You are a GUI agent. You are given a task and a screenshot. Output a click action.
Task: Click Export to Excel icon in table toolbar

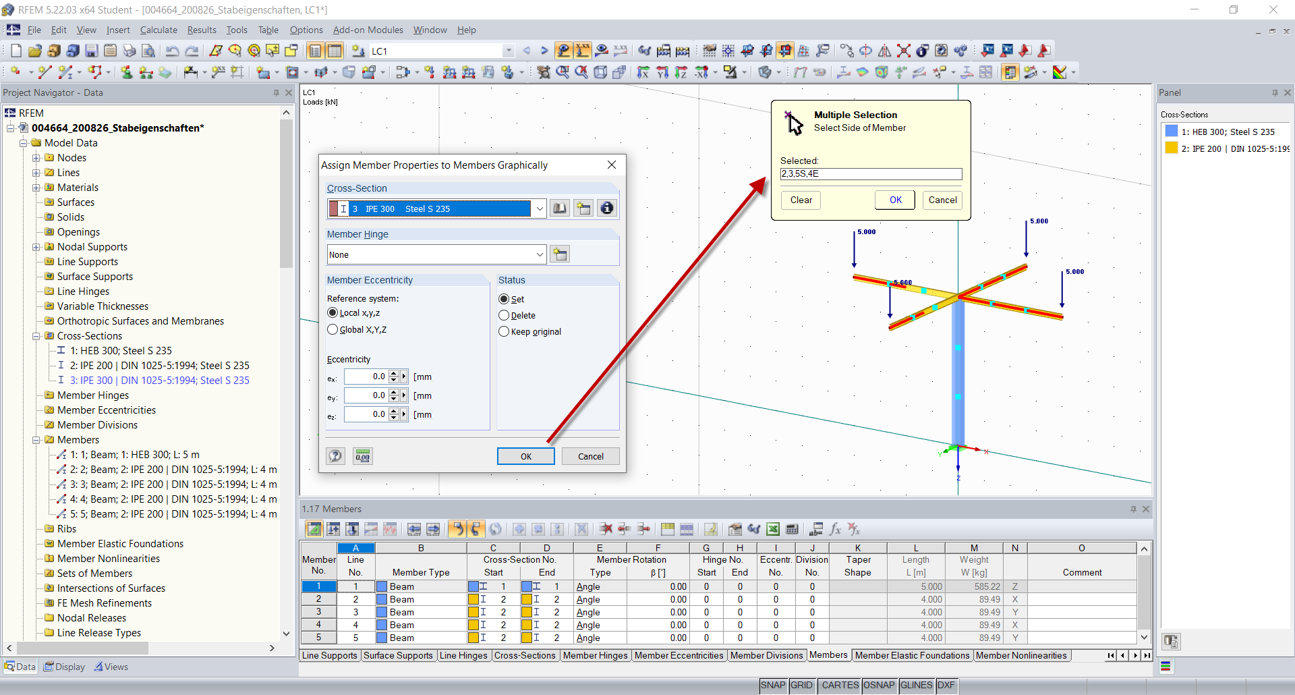(x=773, y=529)
